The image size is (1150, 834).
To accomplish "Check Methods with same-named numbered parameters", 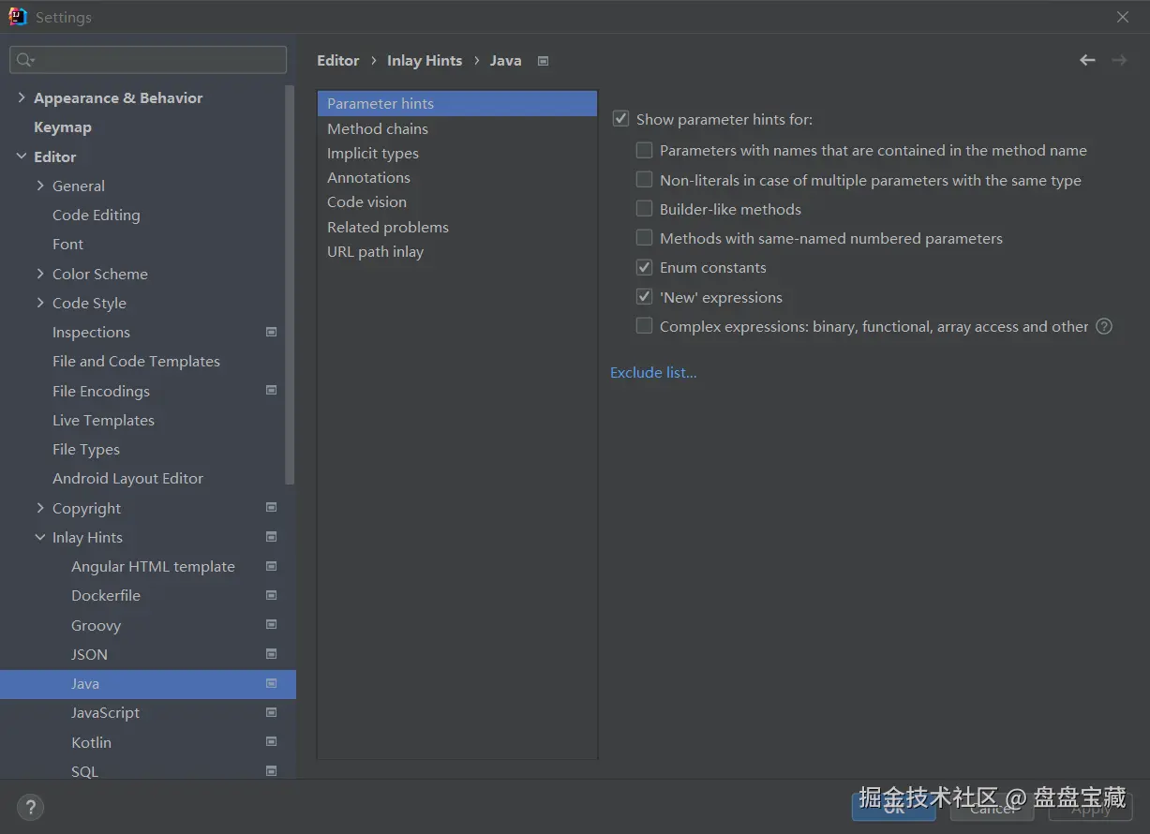I will click(644, 238).
